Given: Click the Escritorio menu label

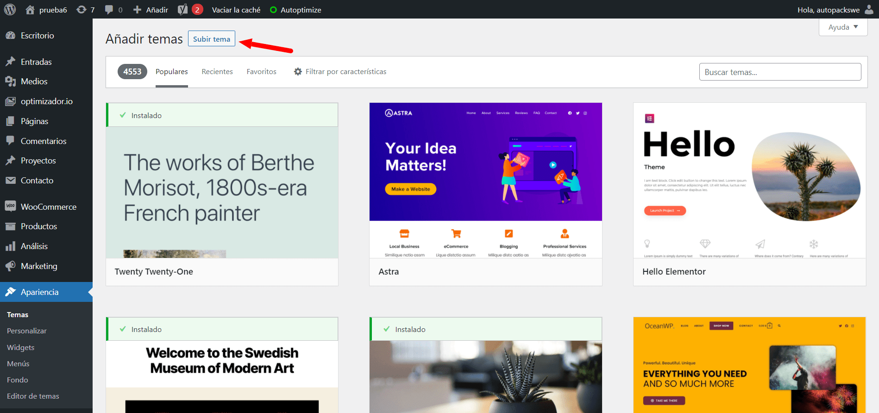Looking at the screenshot, I should click(x=38, y=36).
